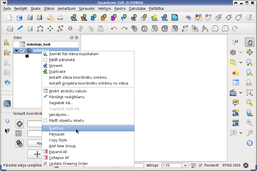The width and height of the screenshot is (257, 171).
Task: Open the Vektors menu
Action: coord(104,8)
